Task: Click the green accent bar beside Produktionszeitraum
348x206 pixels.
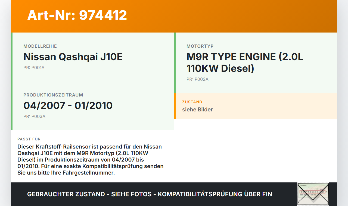Action: tap(12, 106)
